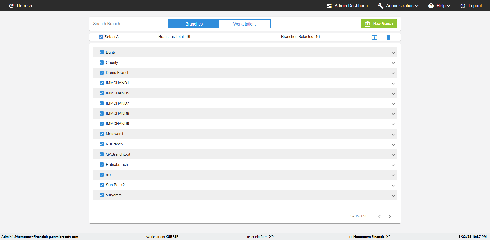Click the Help question mark icon
Screen dimensions: 490x240
point(431,6)
